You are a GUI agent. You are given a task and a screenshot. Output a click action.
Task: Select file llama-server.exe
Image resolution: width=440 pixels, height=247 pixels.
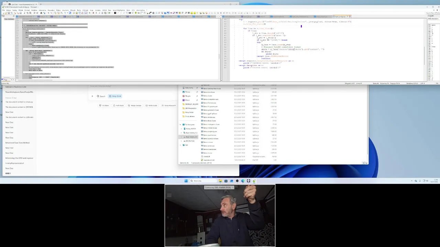point(208,146)
